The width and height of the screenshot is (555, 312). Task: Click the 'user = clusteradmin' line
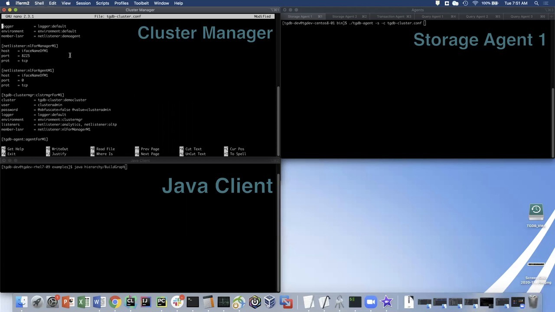[32, 105]
